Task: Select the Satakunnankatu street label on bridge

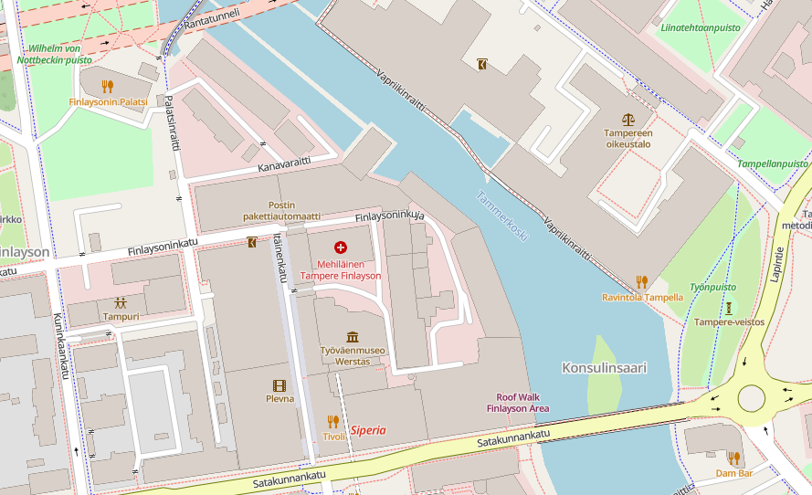Action: pos(513,438)
